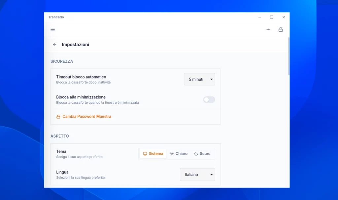Click the vertical scrollbar of settings page

coord(288,56)
